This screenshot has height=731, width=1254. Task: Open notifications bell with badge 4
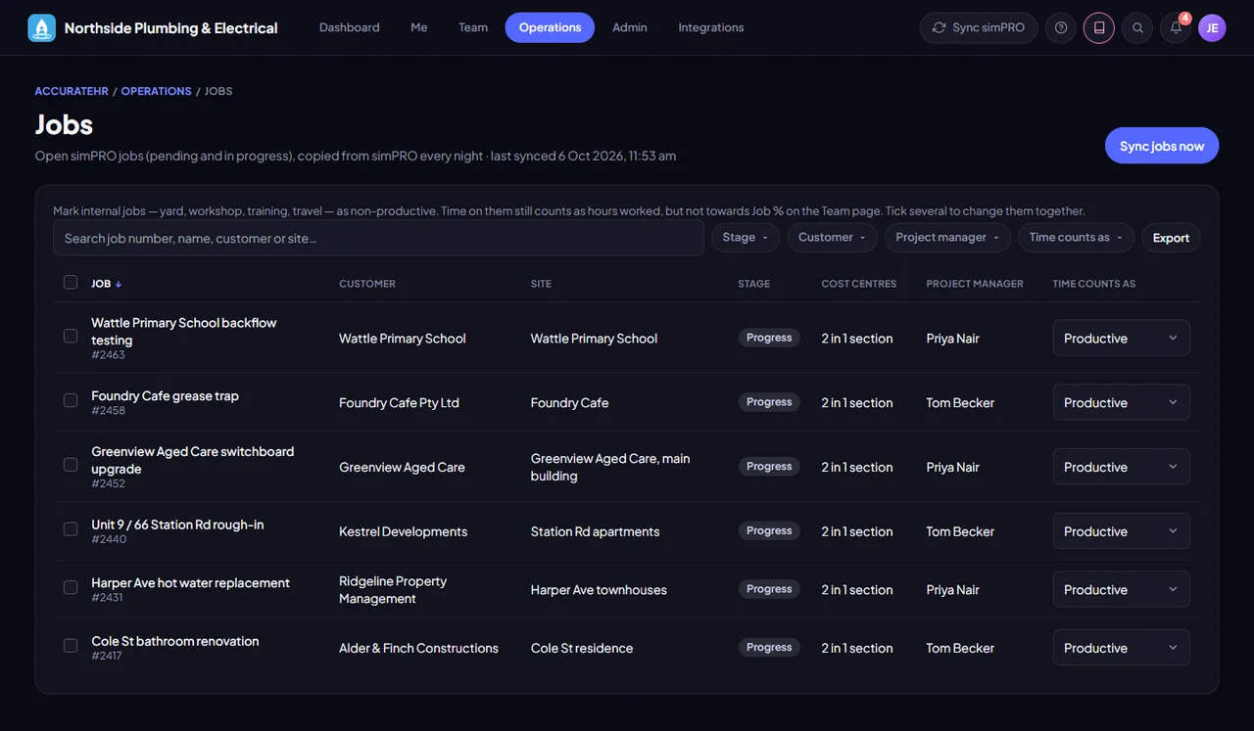click(1176, 28)
